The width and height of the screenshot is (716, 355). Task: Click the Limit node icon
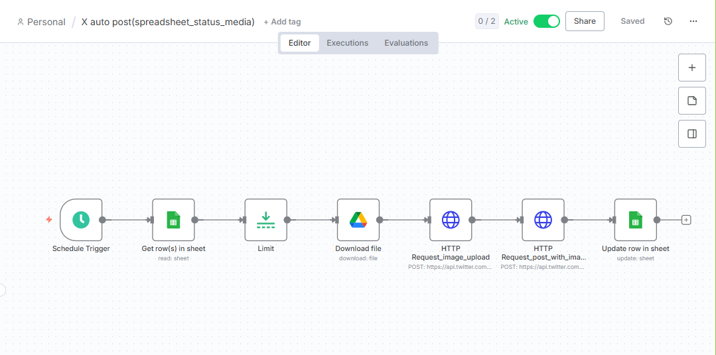pyautogui.click(x=265, y=220)
